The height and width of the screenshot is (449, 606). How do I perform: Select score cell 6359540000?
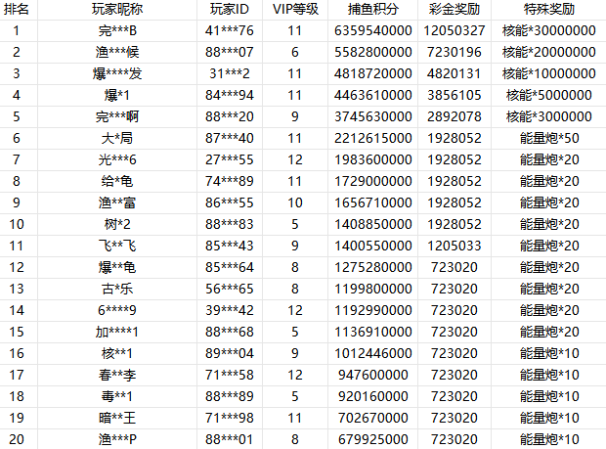click(x=373, y=30)
